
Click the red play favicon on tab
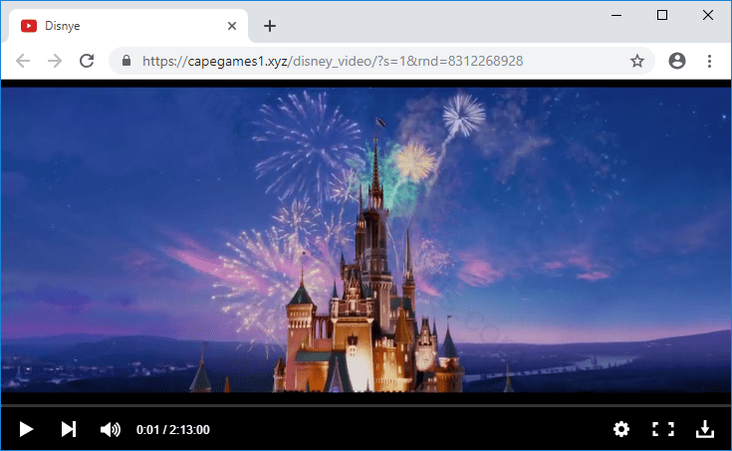pos(29,26)
